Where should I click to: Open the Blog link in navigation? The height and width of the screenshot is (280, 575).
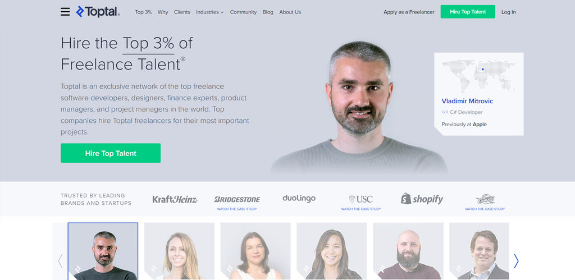(268, 12)
